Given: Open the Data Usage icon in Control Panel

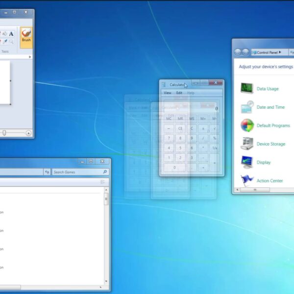Looking at the screenshot, I should 247,88.
